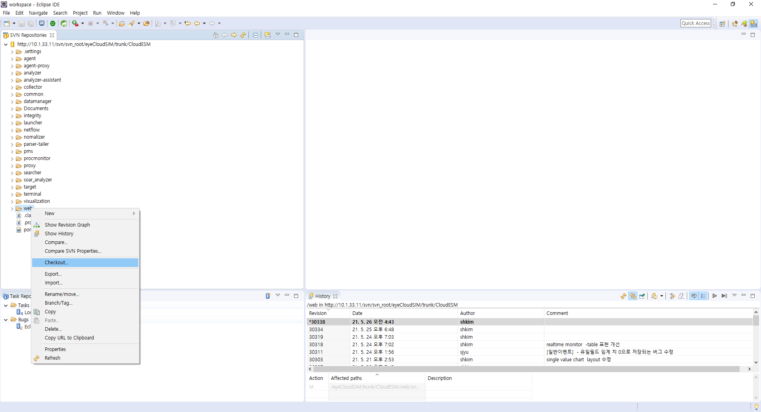Select Branch/Tag... from the context menu
Screen dimensions: 761x412
pos(85,303)
